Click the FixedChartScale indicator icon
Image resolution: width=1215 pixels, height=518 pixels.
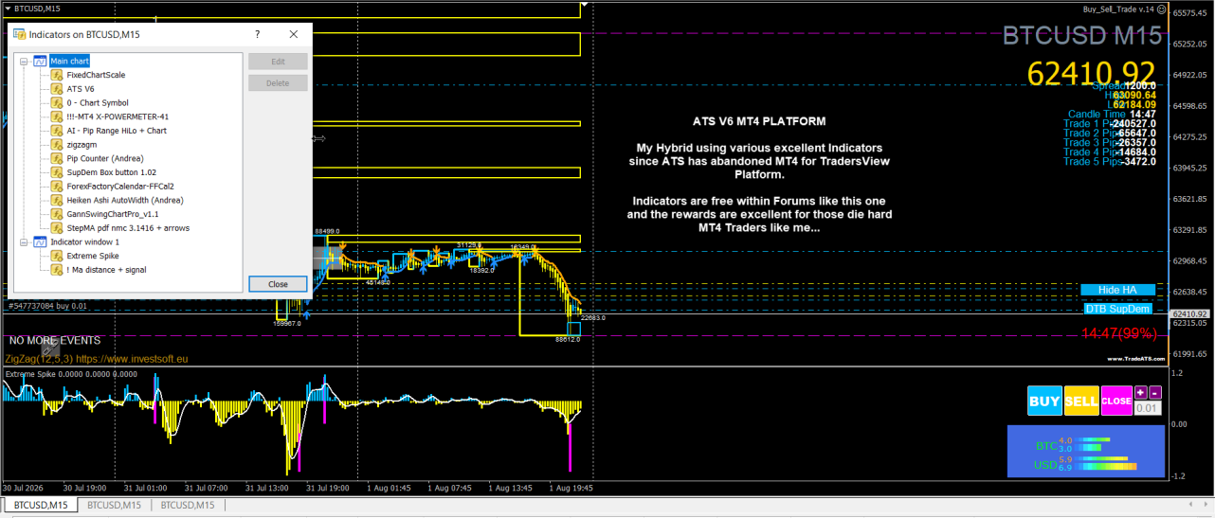[57, 75]
